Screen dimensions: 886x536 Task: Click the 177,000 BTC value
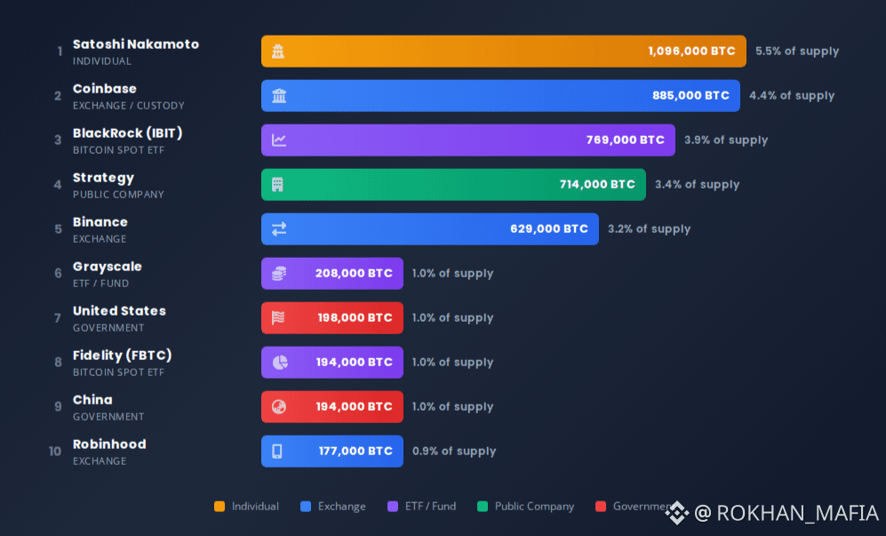[x=355, y=452]
